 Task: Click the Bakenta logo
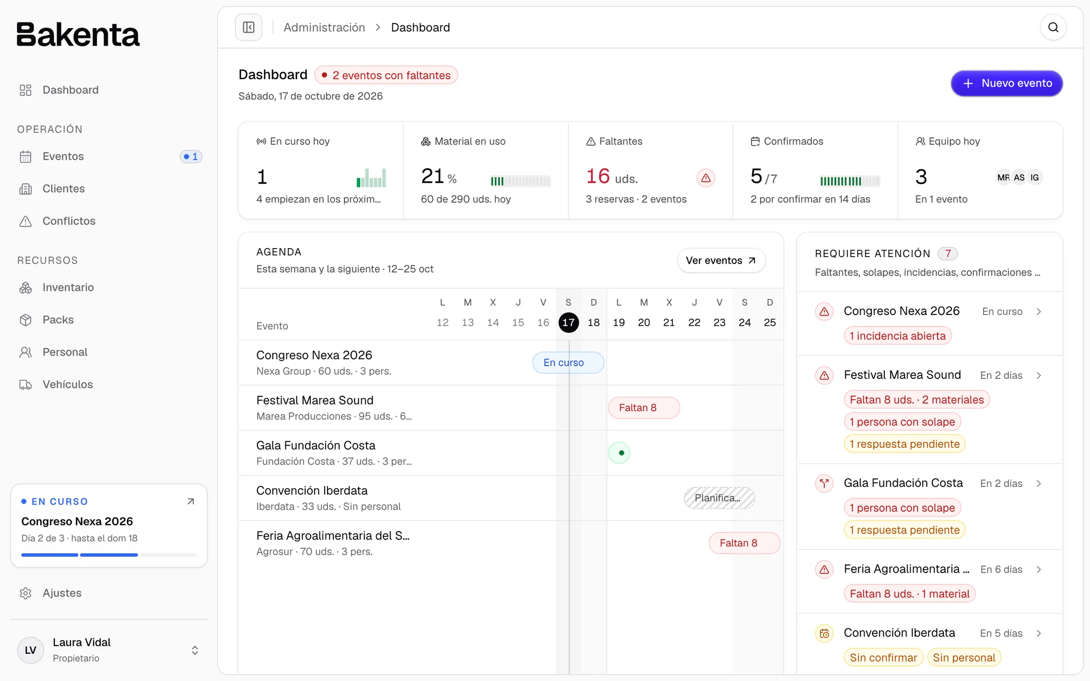[x=78, y=35]
